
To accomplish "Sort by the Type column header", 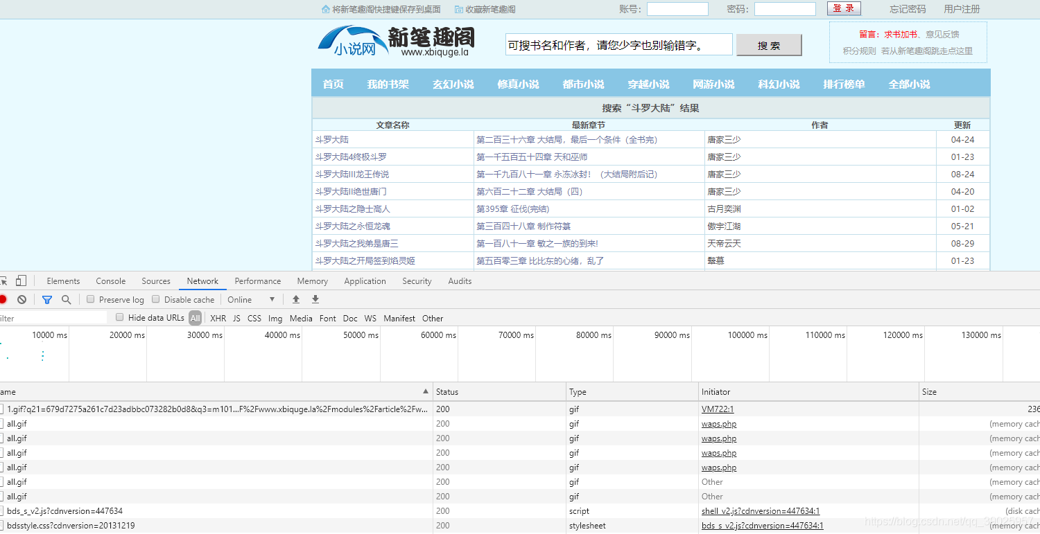I will coord(632,391).
